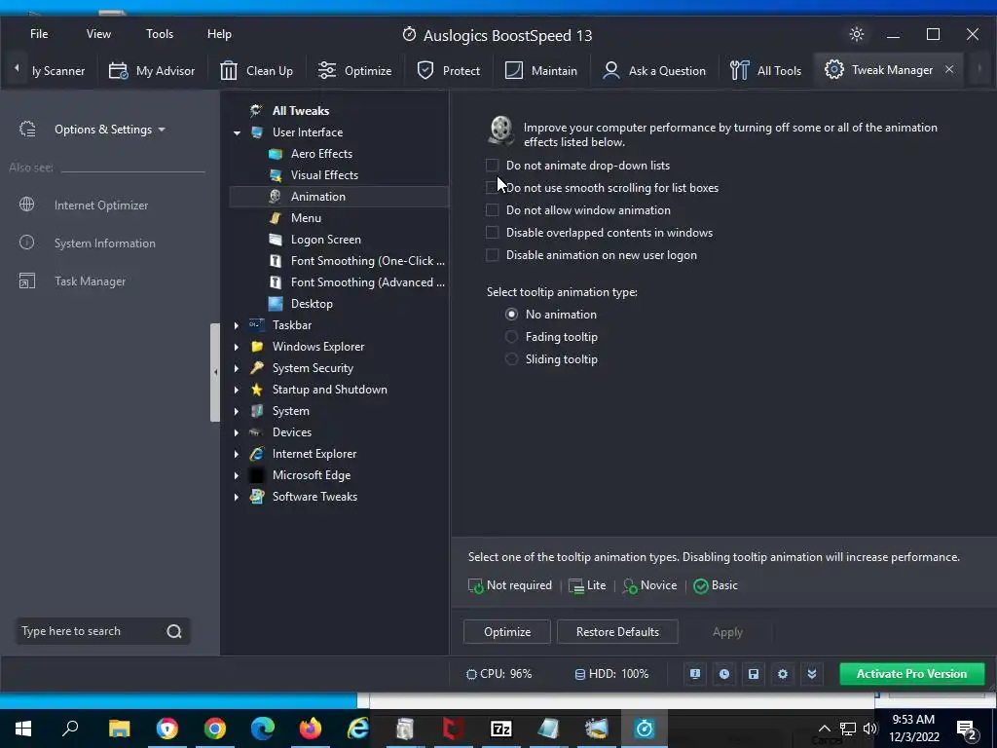Check Disable overlapped contents in windows
The height and width of the screenshot is (748, 997).
(x=492, y=232)
